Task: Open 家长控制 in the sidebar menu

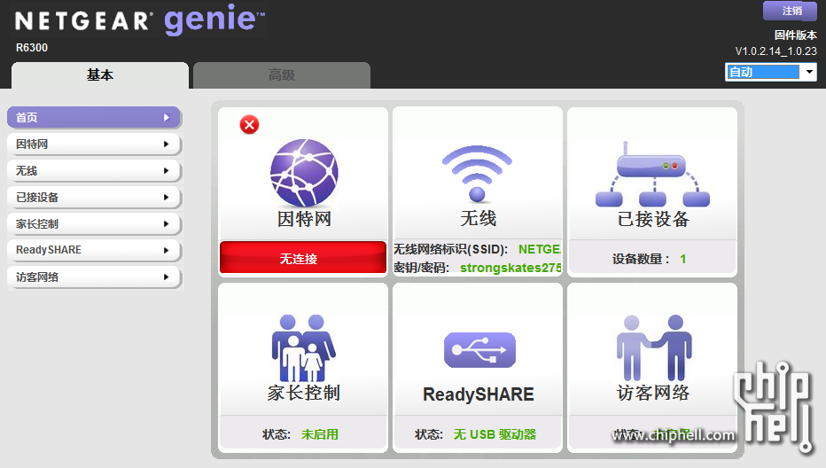Action: (x=94, y=224)
